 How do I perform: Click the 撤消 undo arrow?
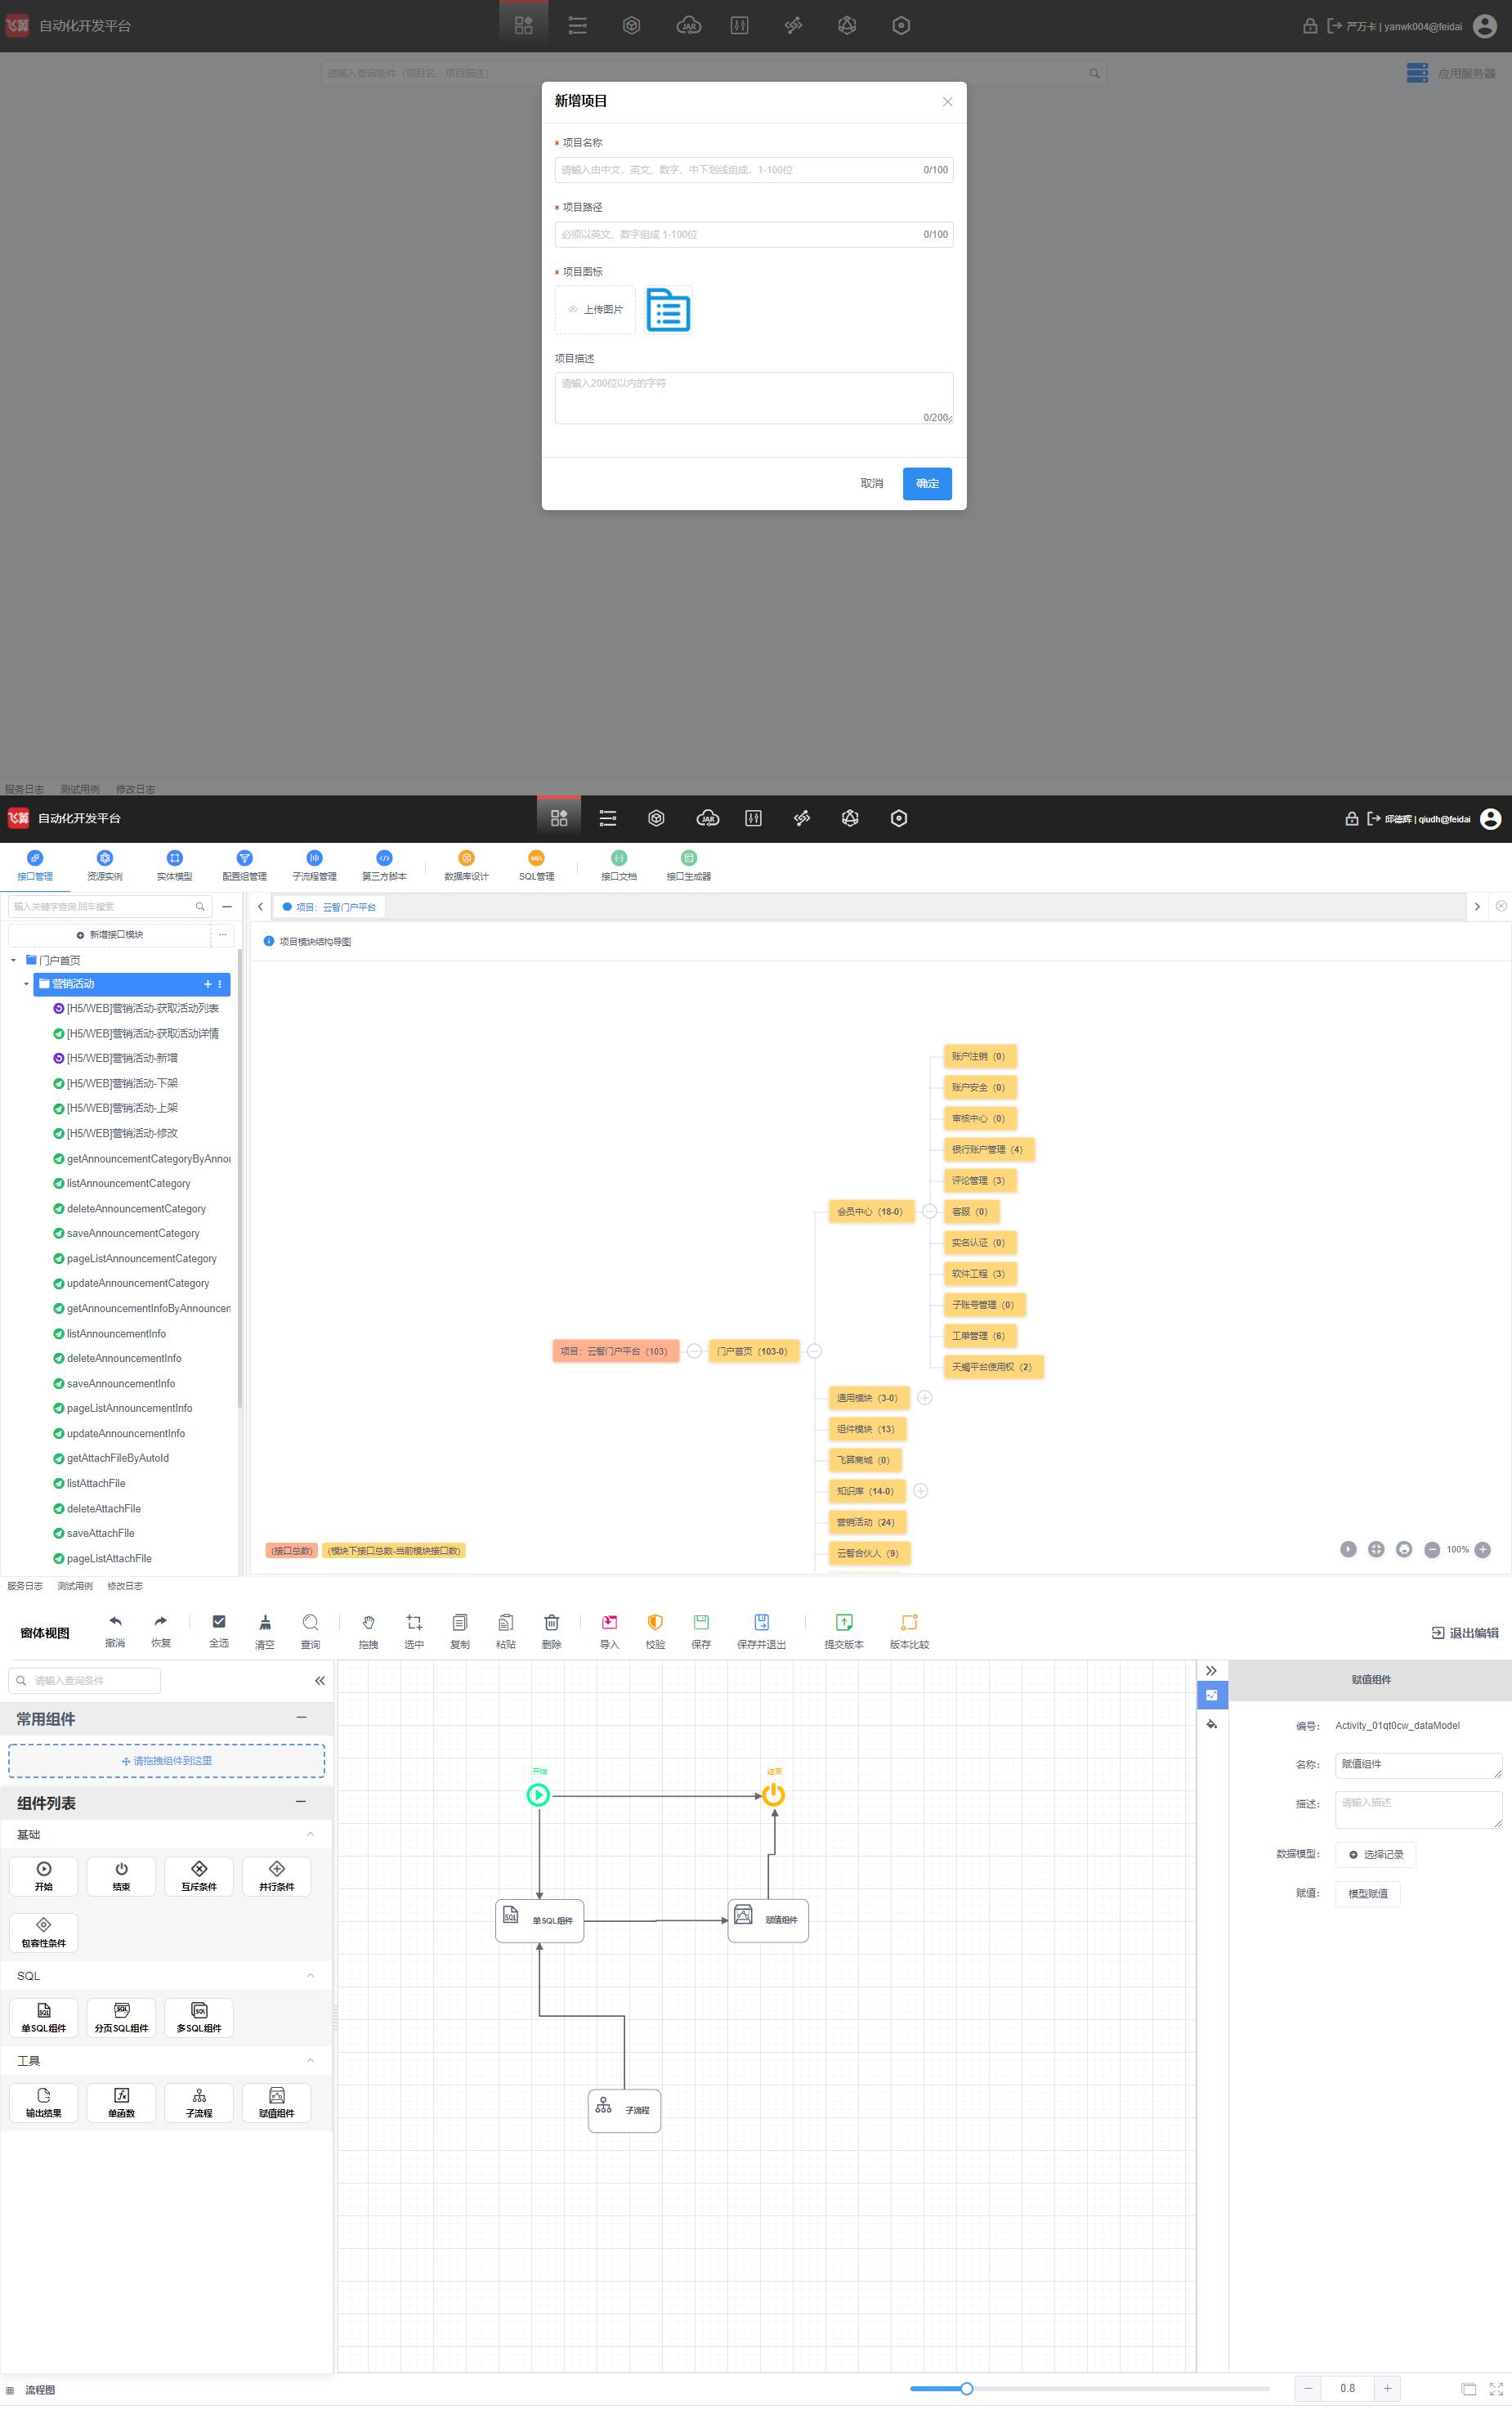pyautogui.click(x=115, y=1621)
